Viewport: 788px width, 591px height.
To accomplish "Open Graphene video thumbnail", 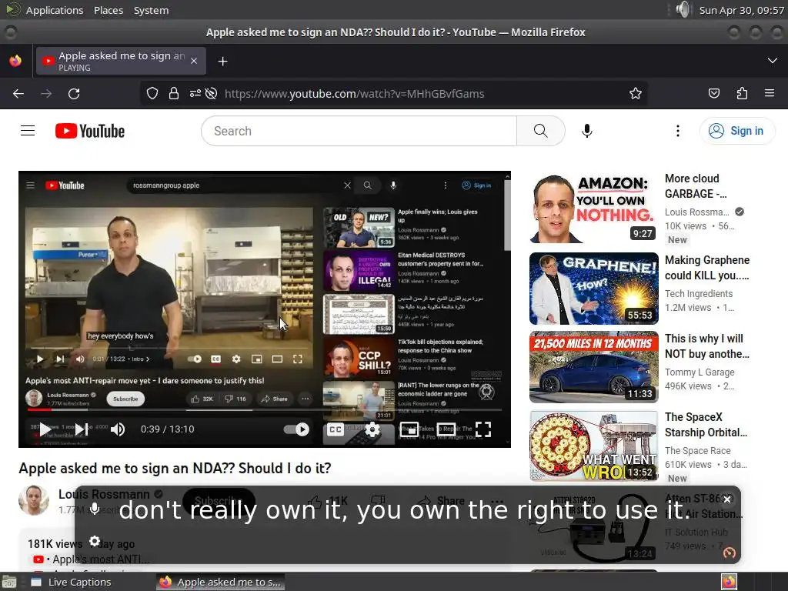I will pos(593,289).
